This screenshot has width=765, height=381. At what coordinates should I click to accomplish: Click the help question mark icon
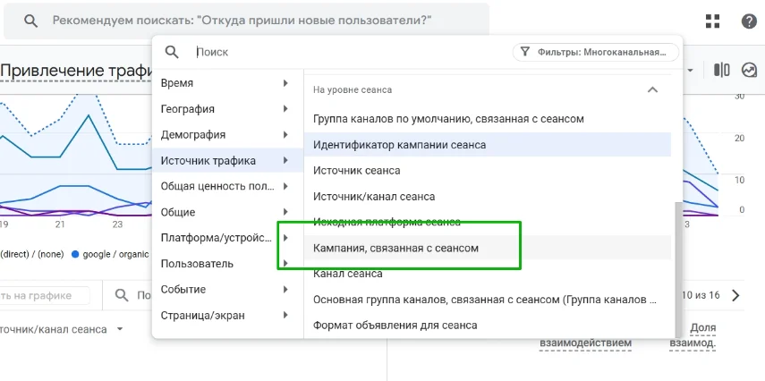pyautogui.click(x=749, y=21)
